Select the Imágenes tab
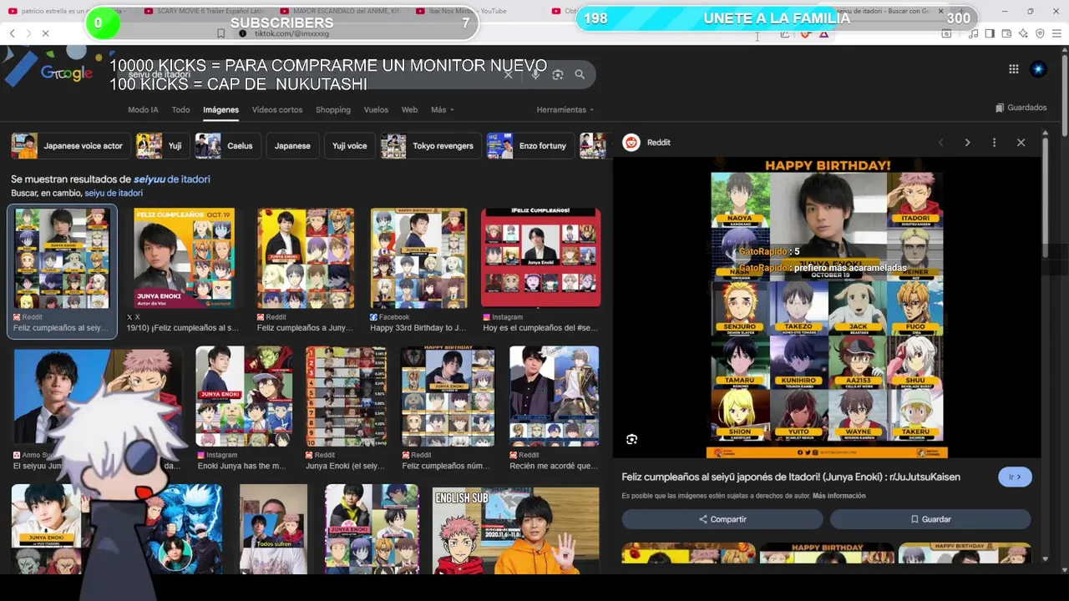This screenshot has height=601, width=1069. coord(220,109)
